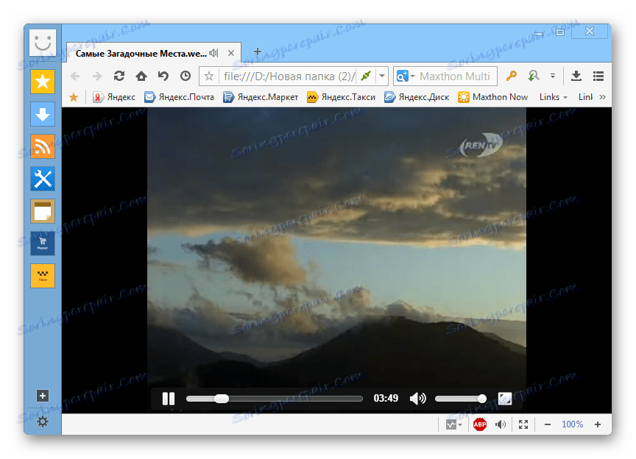Image resolution: width=636 pixels, height=459 pixels.
Task: Open the Яндекс.Диск bookmark
Action: (417, 97)
